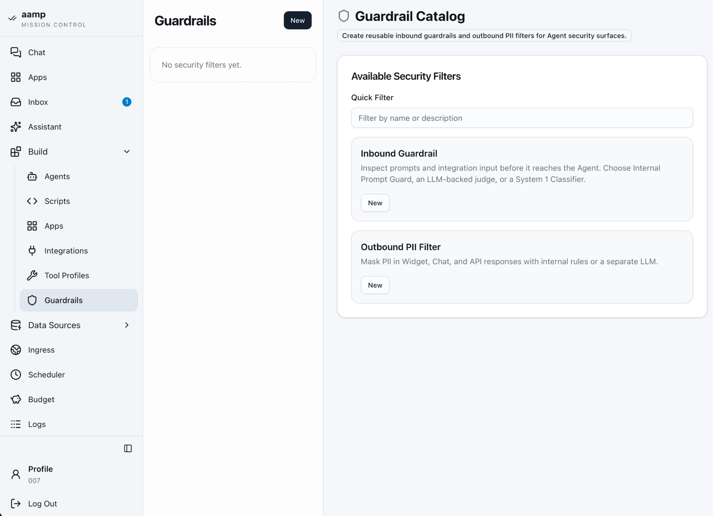
Task: Click the Budget piggy bank icon
Action: point(16,399)
